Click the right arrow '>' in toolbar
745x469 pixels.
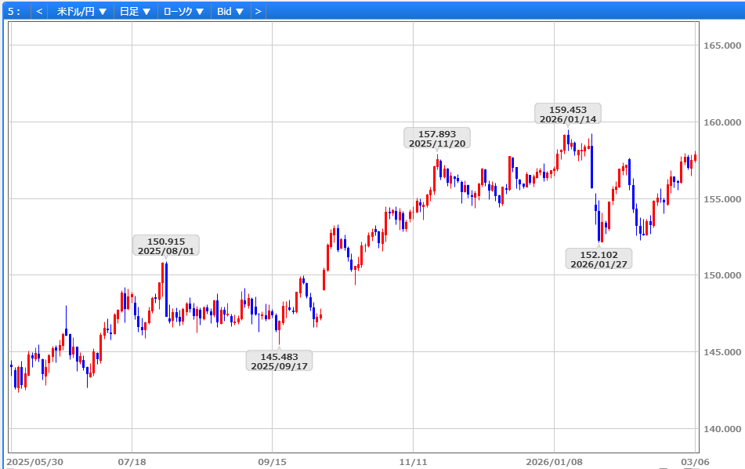click(258, 12)
